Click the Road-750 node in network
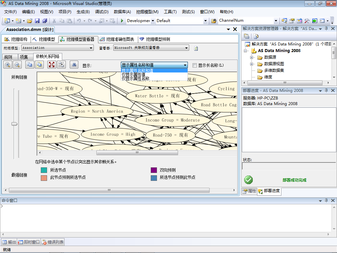 [x=170, y=135]
